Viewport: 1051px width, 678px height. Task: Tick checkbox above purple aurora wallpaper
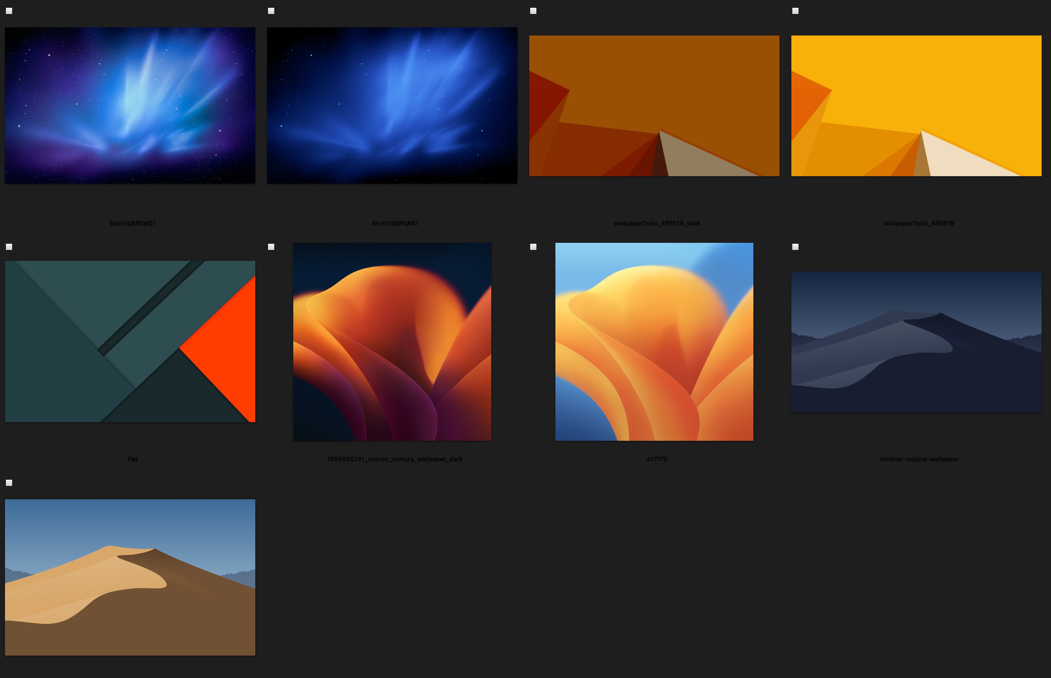point(9,11)
